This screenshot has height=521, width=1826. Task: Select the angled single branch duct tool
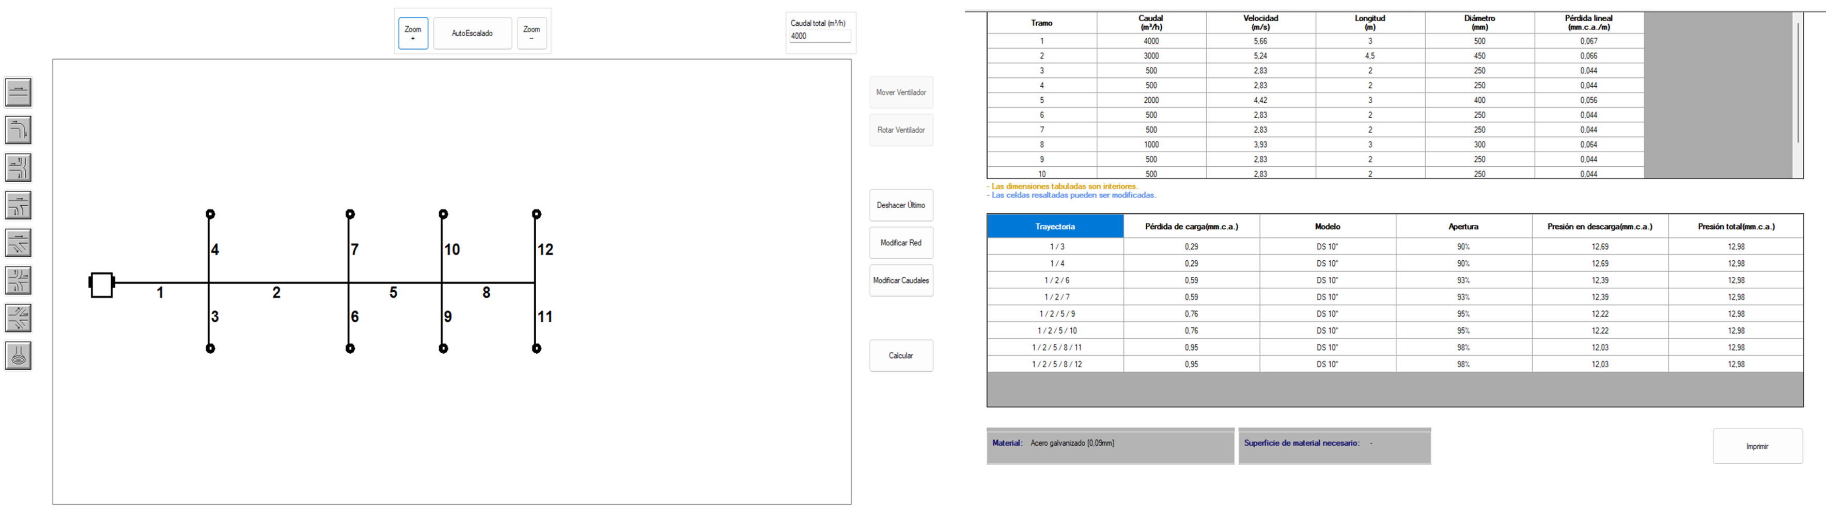19,243
